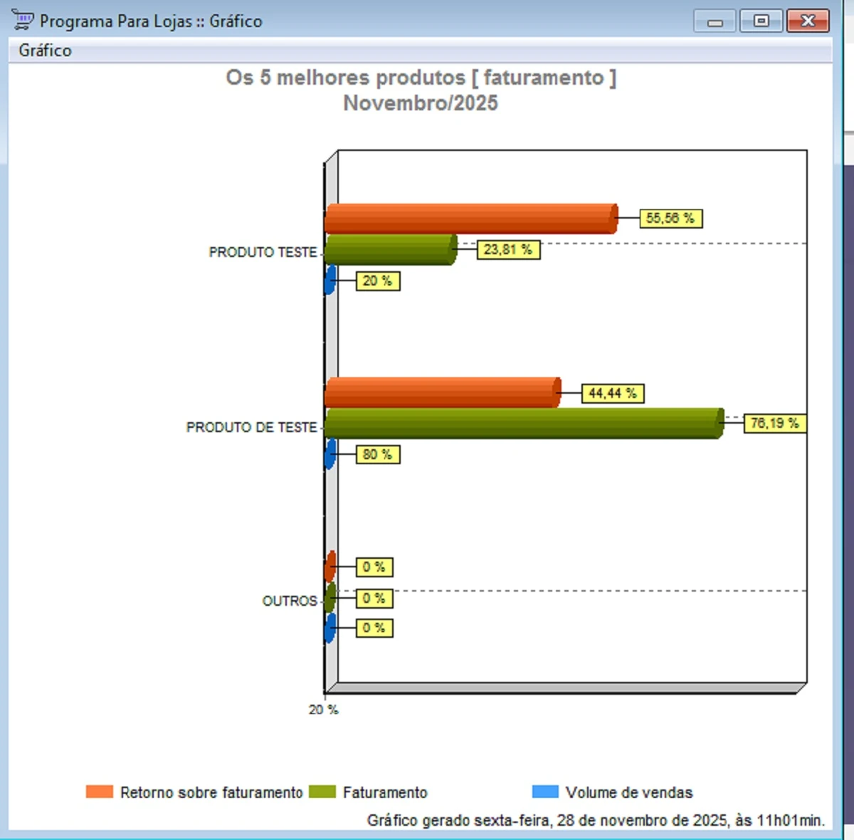Click the Volume de vendas legend text
Image resolution: width=854 pixels, height=840 pixels.
(x=629, y=792)
